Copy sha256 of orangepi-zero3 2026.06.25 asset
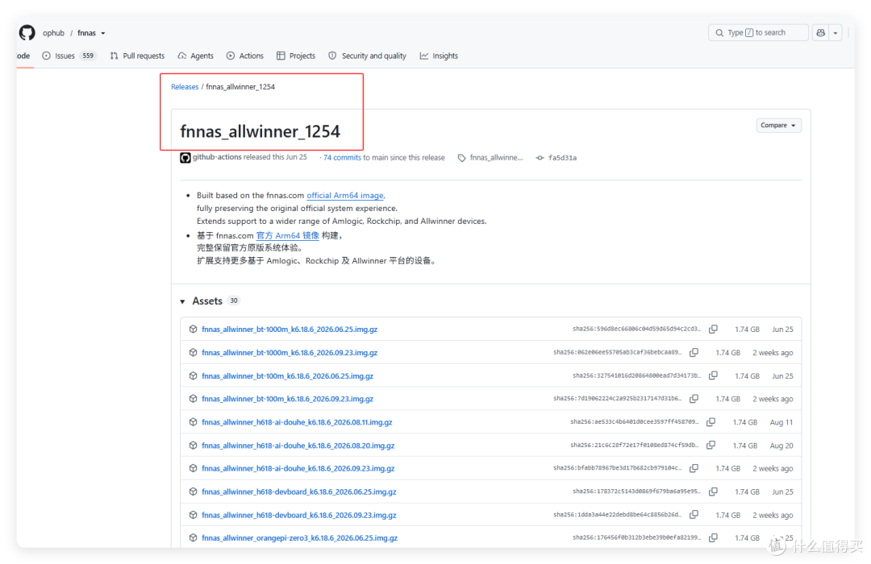 click(x=713, y=538)
